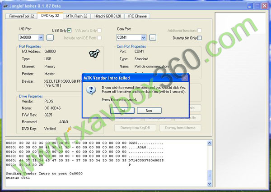
Task: Click the browse button next to I/O Port
Action: pyautogui.click(x=50, y=37)
